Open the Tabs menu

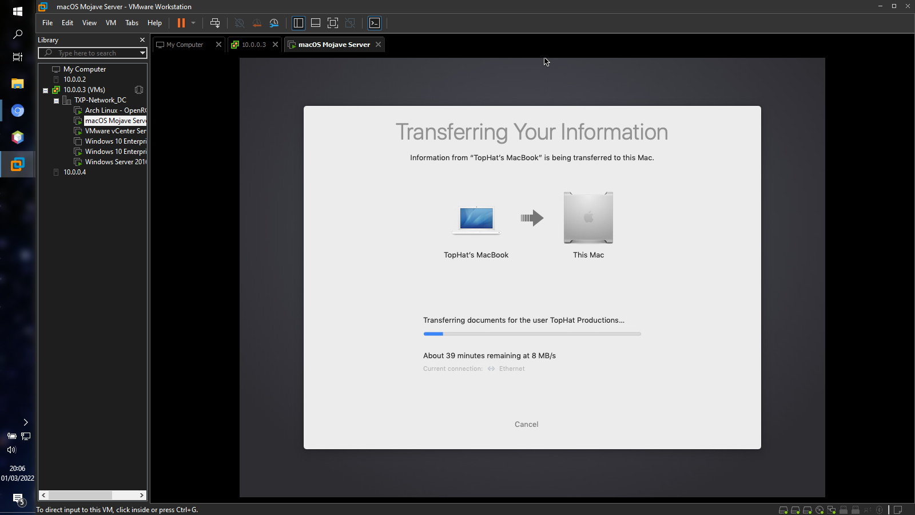click(x=132, y=23)
